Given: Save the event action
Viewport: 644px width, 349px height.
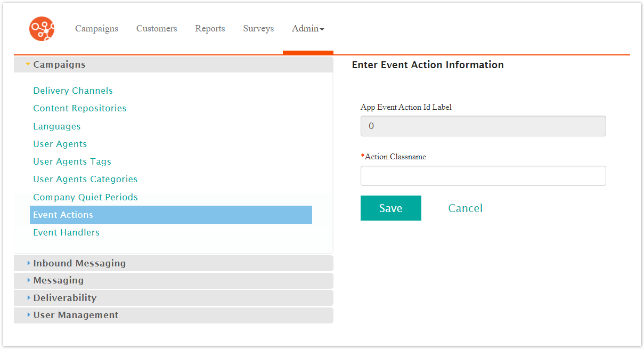Looking at the screenshot, I should 391,208.
